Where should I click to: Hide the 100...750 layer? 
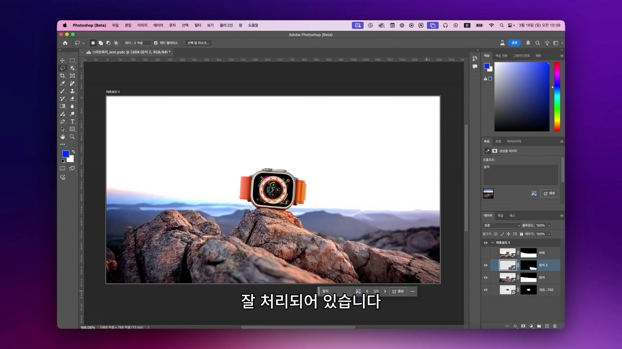[x=486, y=290]
